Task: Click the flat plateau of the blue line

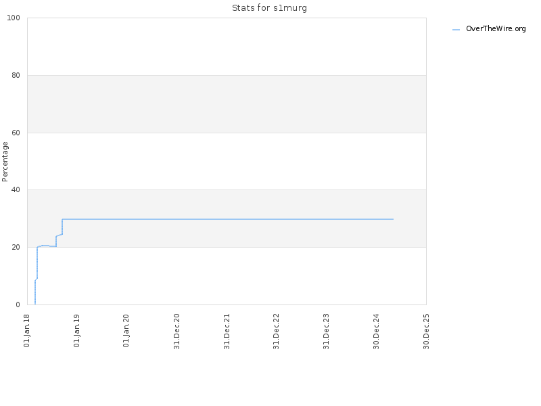Action: (x=228, y=219)
